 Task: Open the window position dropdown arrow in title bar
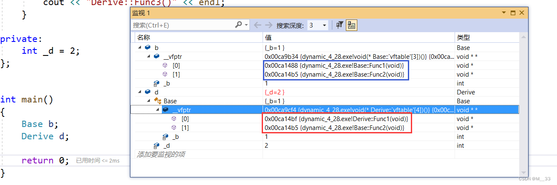click(x=504, y=13)
